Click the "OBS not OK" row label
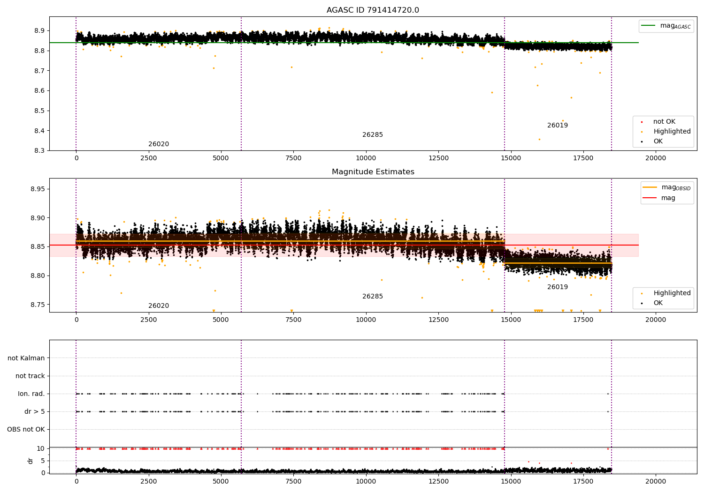The height and width of the screenshot is (492, 704). coord(26,429)
